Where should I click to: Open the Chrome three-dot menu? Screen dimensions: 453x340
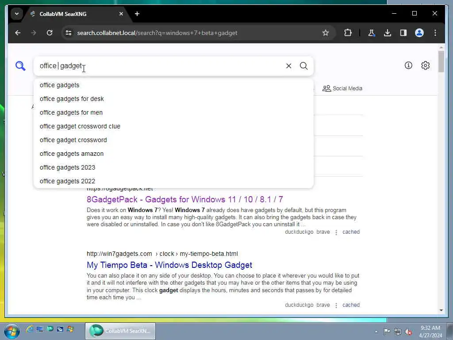435,33
